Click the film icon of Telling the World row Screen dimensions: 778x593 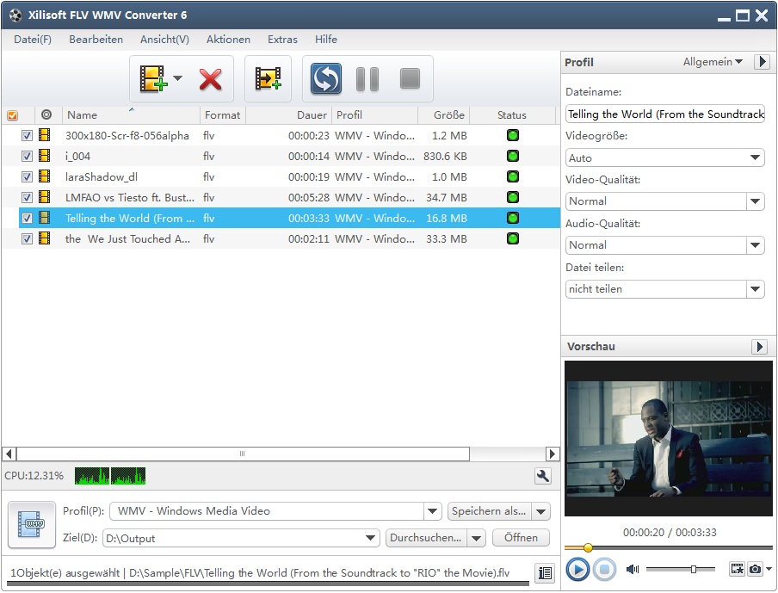(x=44, y=218)
